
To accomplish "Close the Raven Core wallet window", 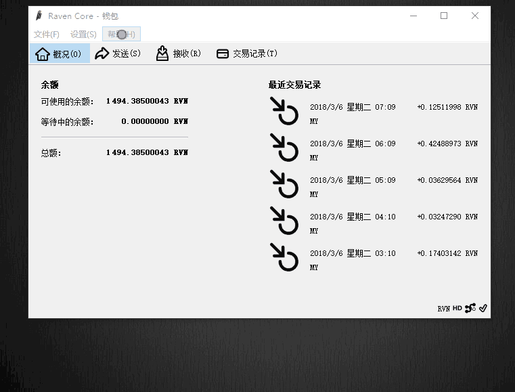I will (x=474, y=16).
